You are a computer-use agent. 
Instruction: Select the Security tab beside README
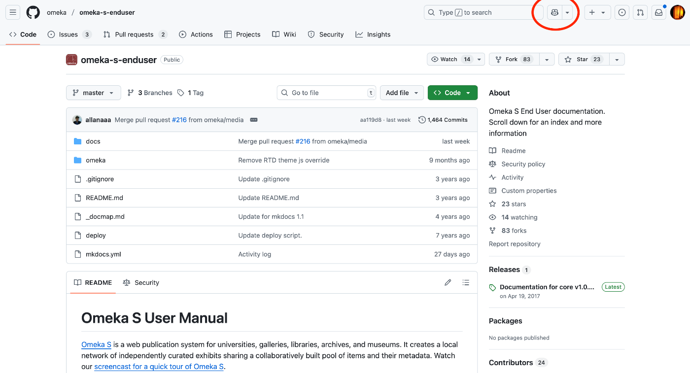click(x=141, y=282)
